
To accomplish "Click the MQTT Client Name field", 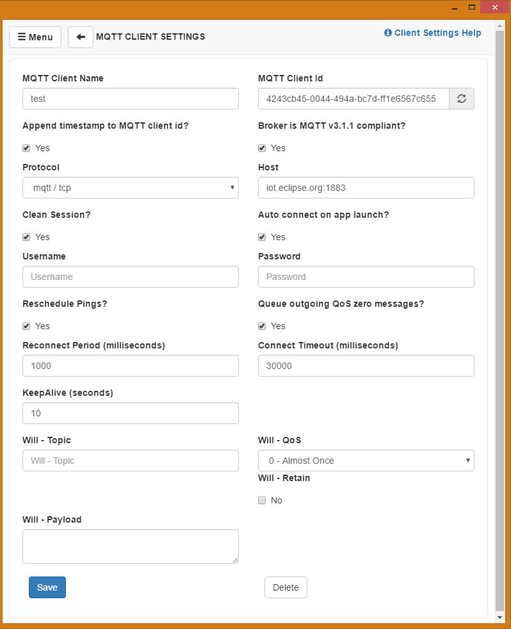I will (131, 99).
